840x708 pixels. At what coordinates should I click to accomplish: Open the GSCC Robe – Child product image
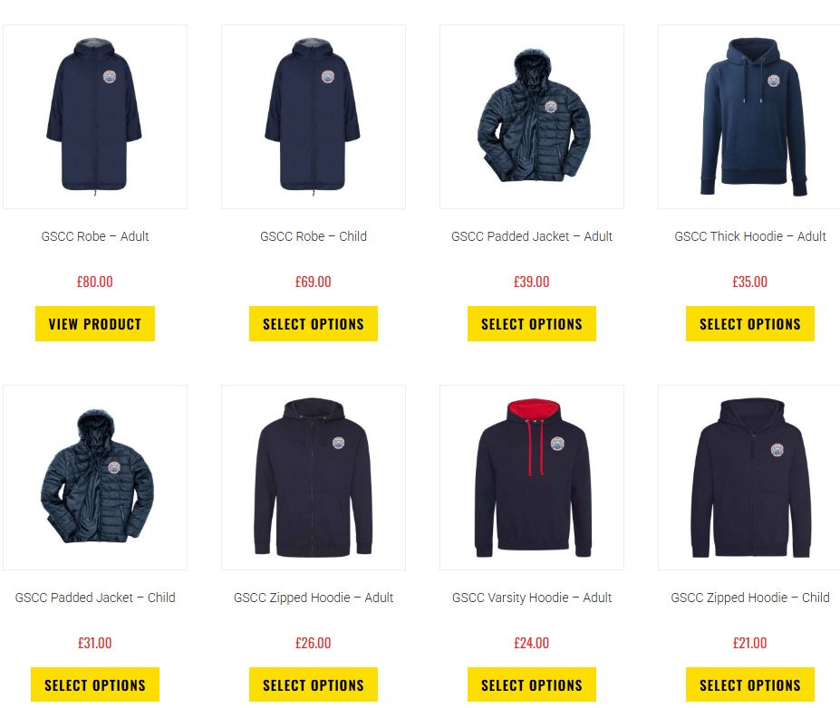(x=314, y=117)
